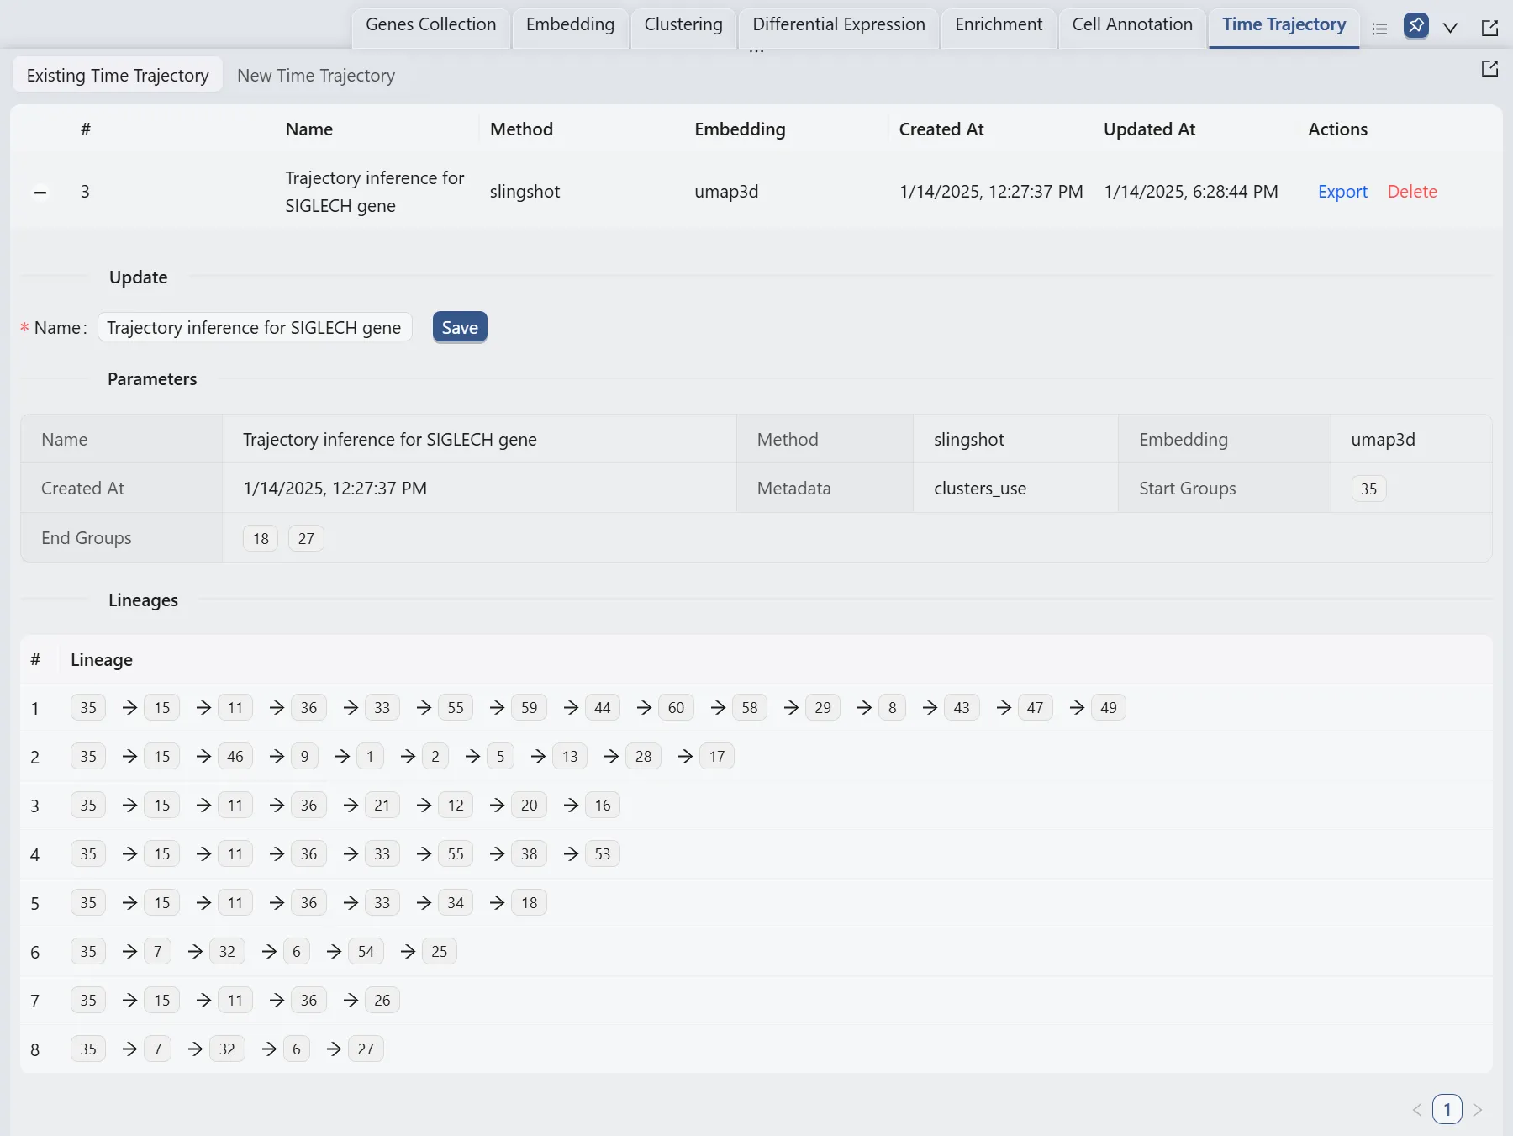Open the Cell Annotation tab
Screen dimensions: 1513x1136
[x=1131, y=25]
